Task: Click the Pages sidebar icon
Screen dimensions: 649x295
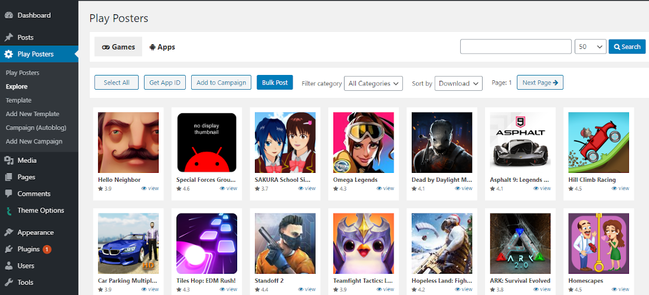Action: tap(8, 177)
